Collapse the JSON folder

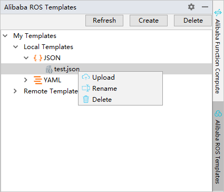click(x=26, y=58)
